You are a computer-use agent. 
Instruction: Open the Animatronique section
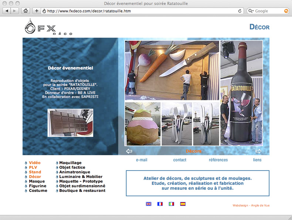point(75,172)
